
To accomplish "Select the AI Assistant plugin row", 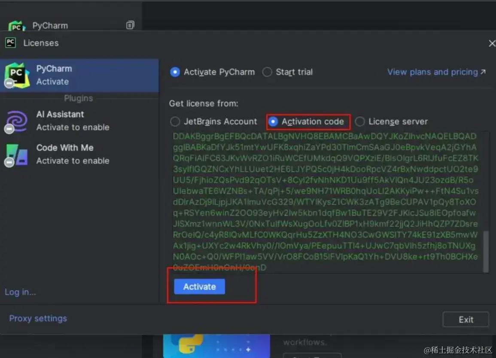I will tap(79, 121).
